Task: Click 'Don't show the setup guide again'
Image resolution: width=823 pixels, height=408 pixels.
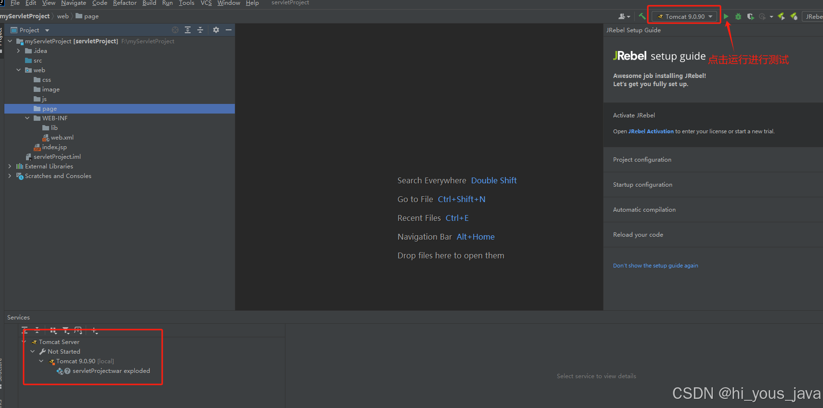Action: [x=656, y=266]
